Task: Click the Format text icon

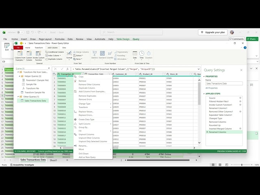Action: (x=69, y=53)
